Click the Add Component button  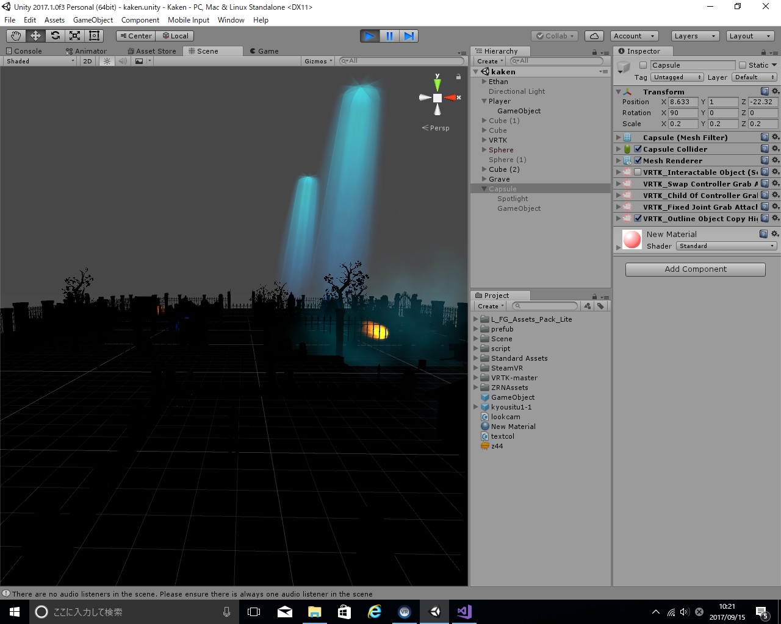[695, 269]
